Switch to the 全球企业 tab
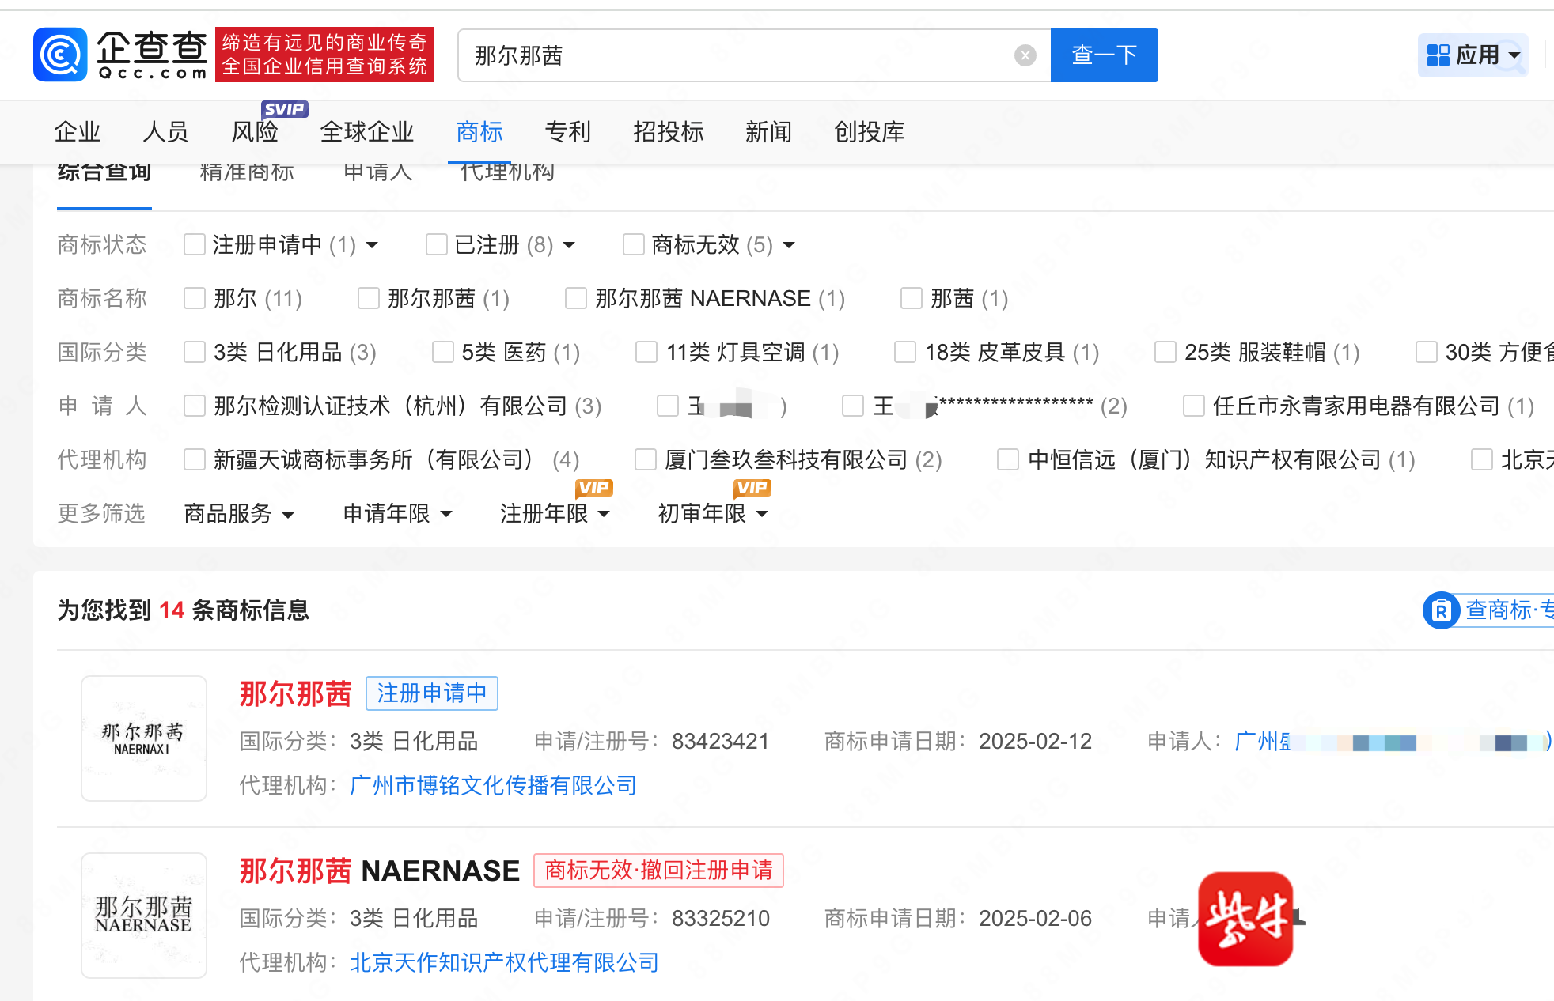Image resolution: width=1554 pixels, height=1001 pixels. [x=367, y=131]
